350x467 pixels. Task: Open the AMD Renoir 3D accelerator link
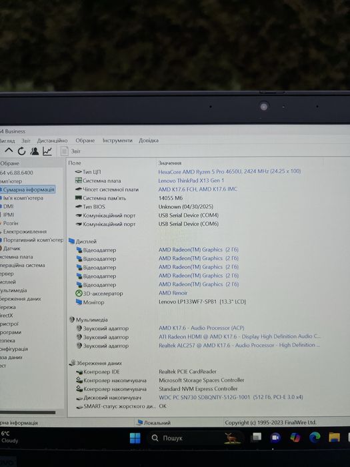[x=173, y=293]
